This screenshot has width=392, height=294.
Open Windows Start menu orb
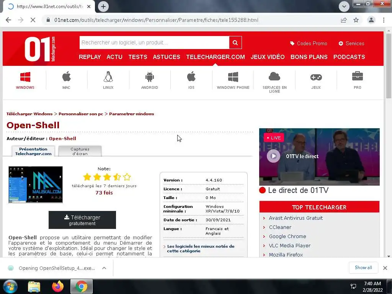click(x=10, y=286)
